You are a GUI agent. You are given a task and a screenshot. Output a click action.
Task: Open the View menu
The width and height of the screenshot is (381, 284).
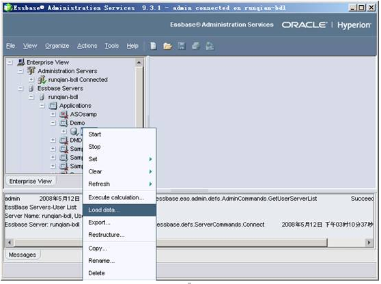(30, 46)
